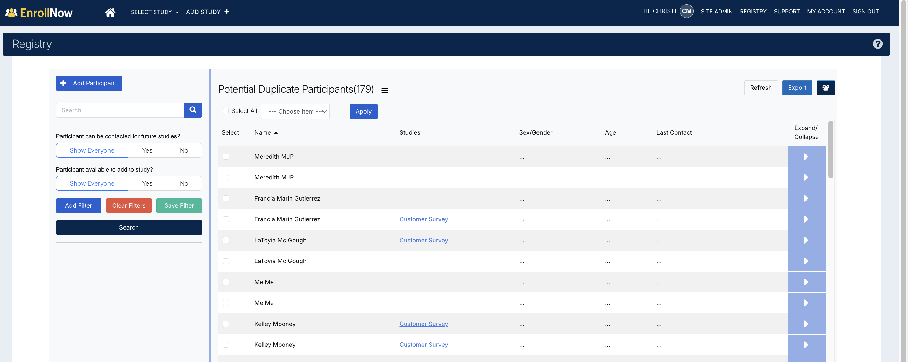Open the CM user avatar

(x=686, y=11)
